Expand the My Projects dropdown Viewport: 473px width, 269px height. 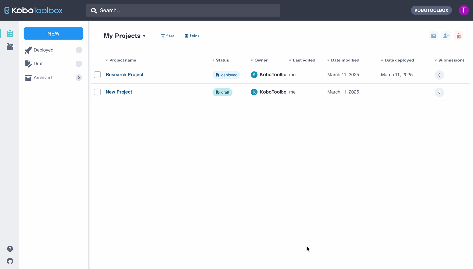point(124,36)
